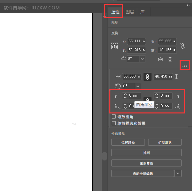Click the 位移路径 button
The height and width of the screenshot is (191, 192).
pyautogui.click(x=128, y=142)
